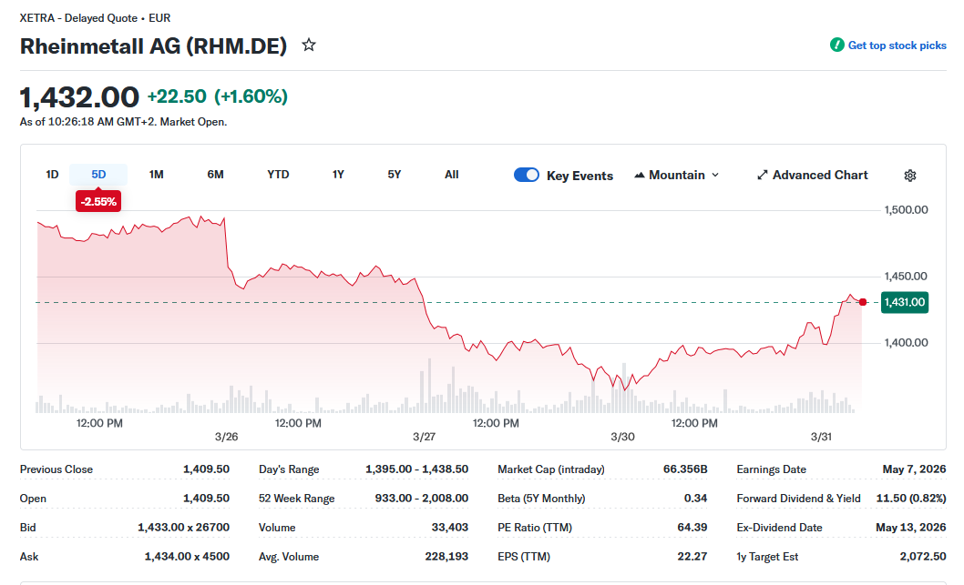Expand the Mountain chart type dropdown arrow
The height and width of the screenshot is (585, 964).
[715, 175]
